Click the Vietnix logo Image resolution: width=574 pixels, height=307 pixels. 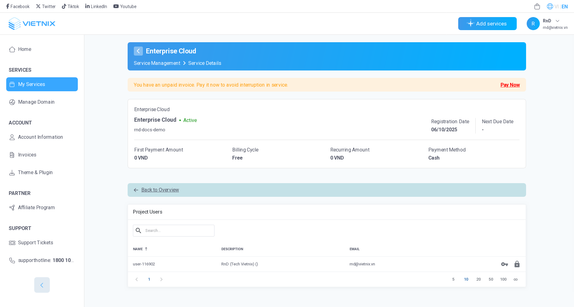pos(32,24)
